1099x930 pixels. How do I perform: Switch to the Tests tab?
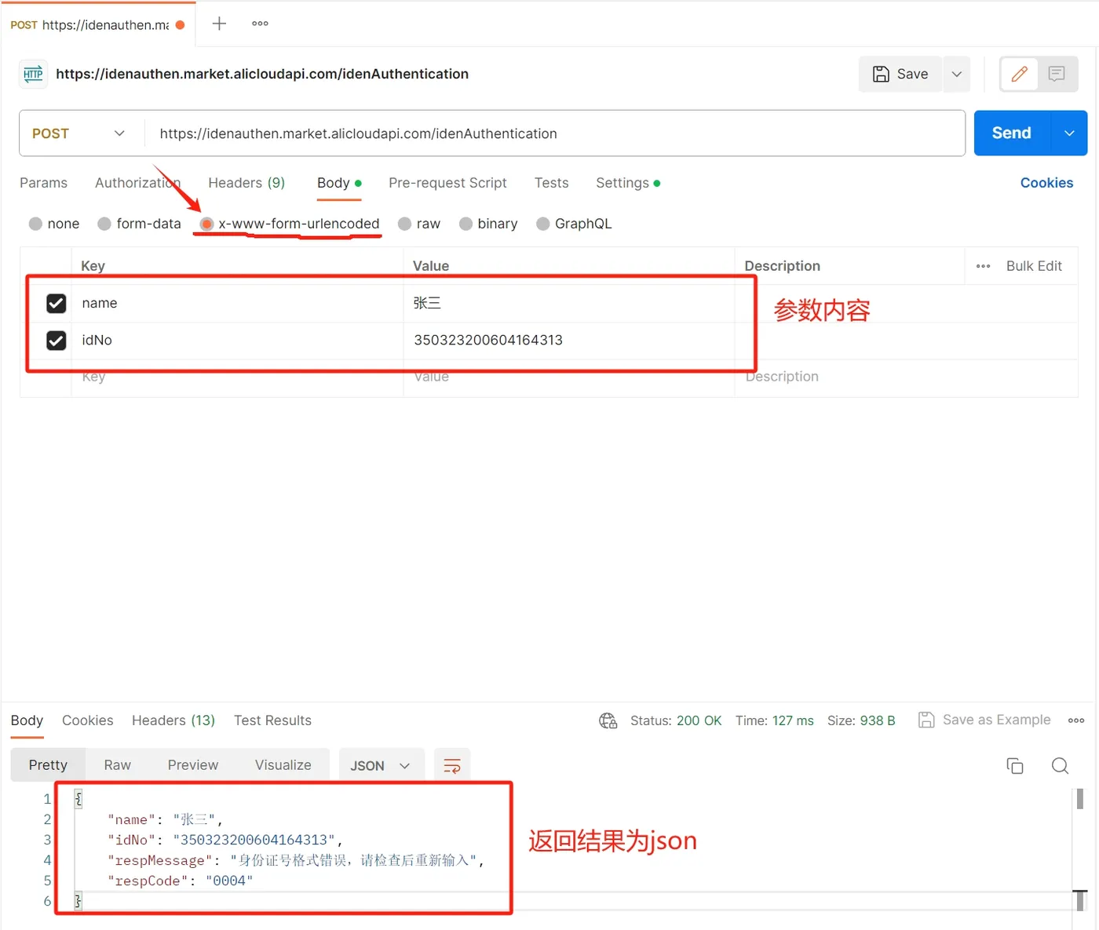click(x=551, y=183)
